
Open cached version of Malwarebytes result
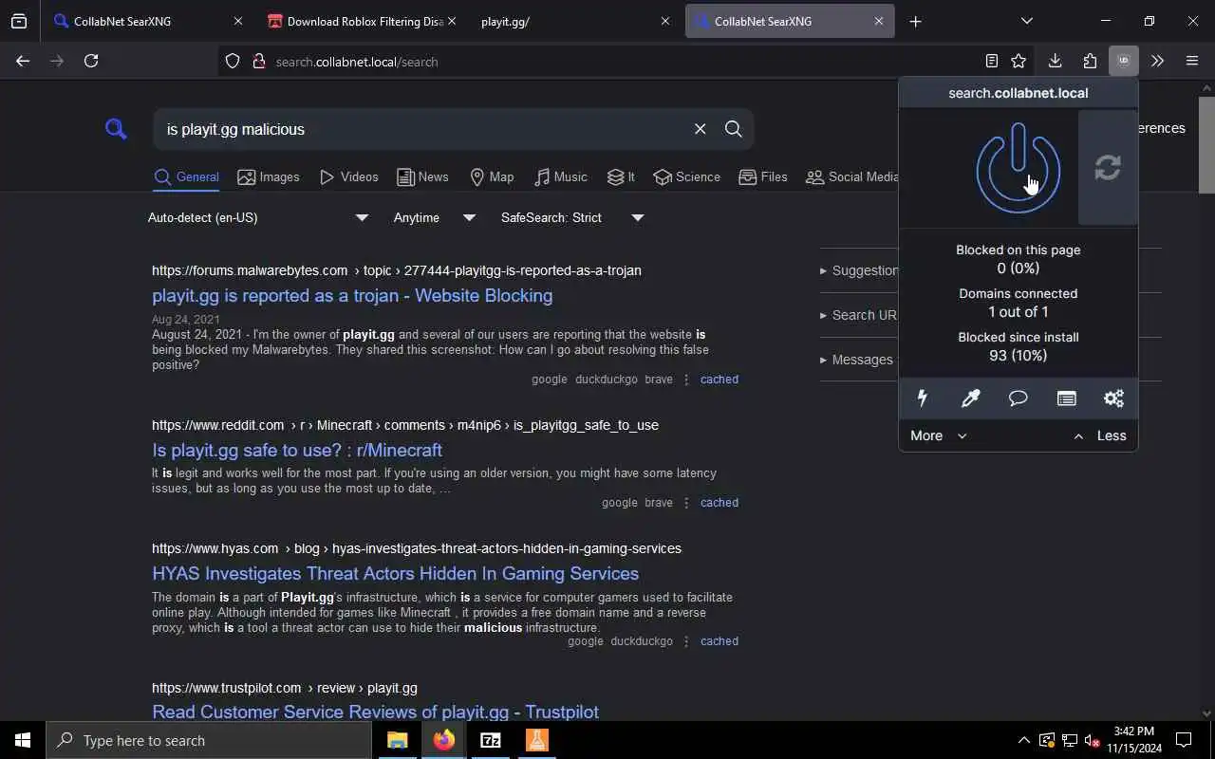tap(719, 379)
